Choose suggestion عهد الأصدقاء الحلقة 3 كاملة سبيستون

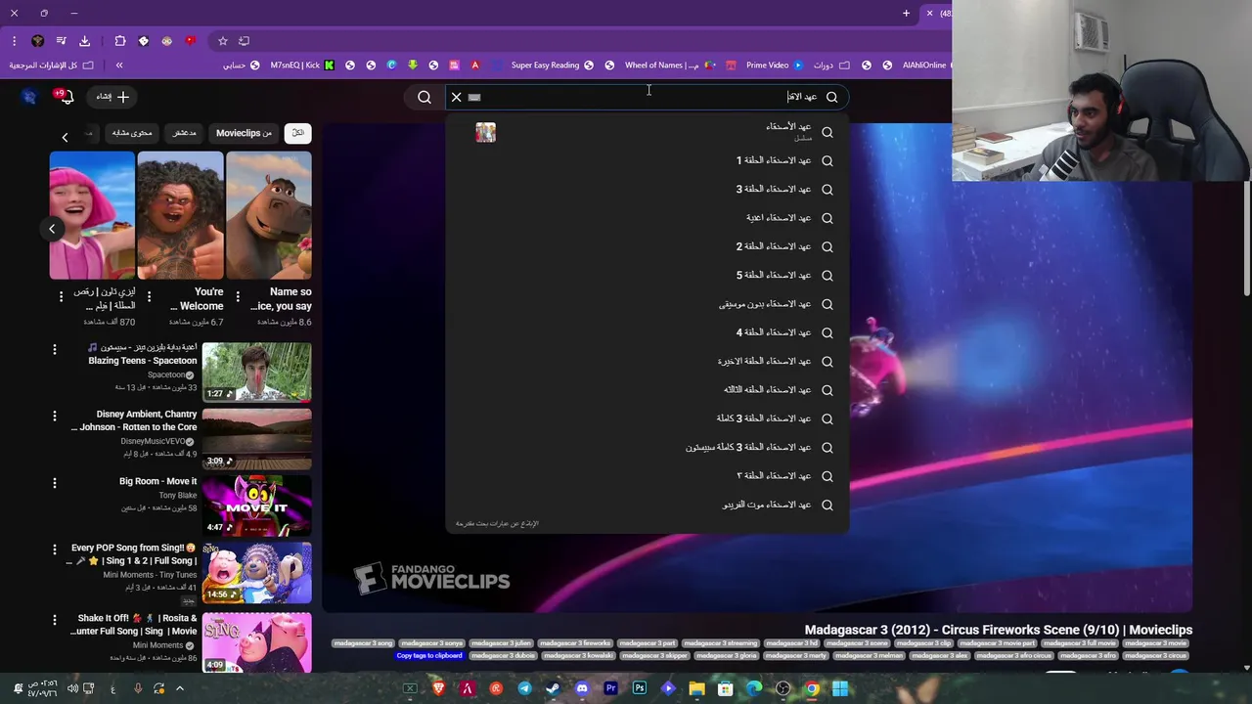647,447
